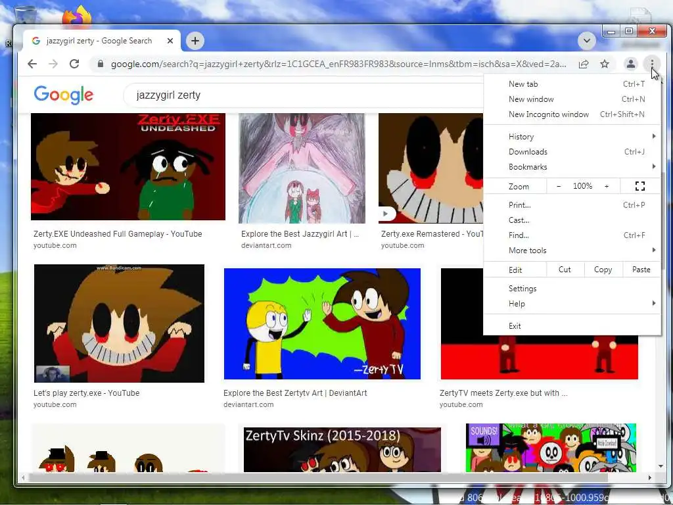The width and height of the screenshot is (673, 505).
Task: Open the profile avatar icon
Action: pyautogui.click(x=630, y=64)
